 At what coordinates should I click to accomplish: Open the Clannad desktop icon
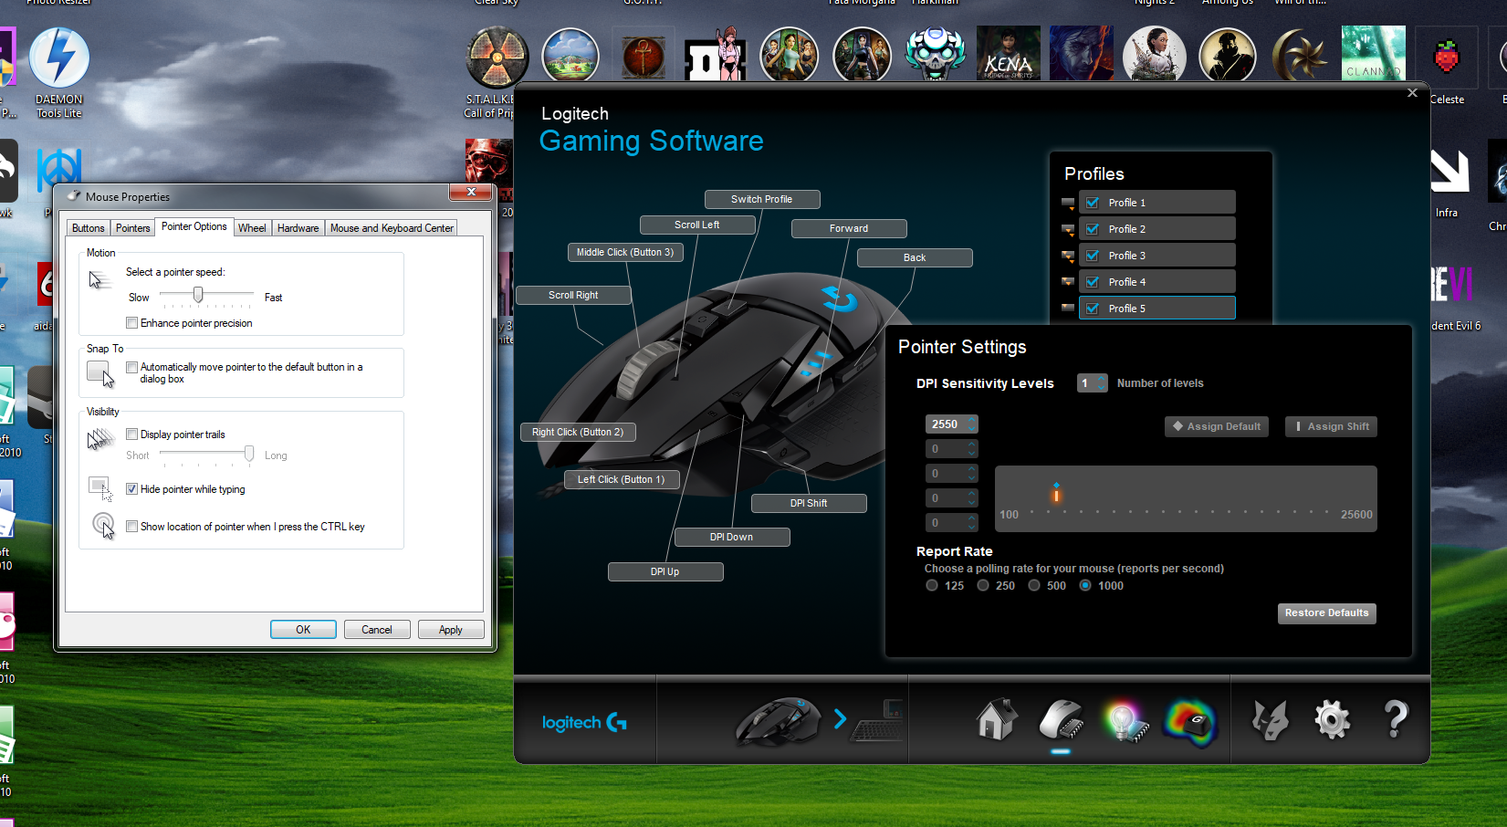[x=1374, y=53]
